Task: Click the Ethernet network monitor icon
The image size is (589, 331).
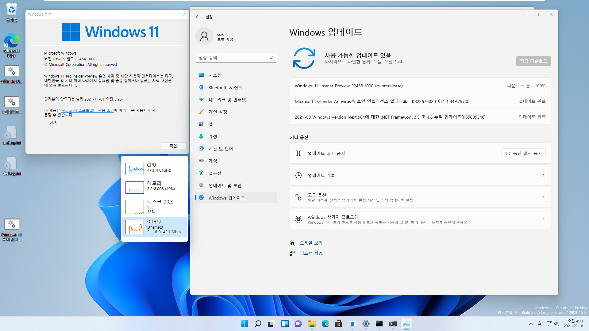Action: 134,227
